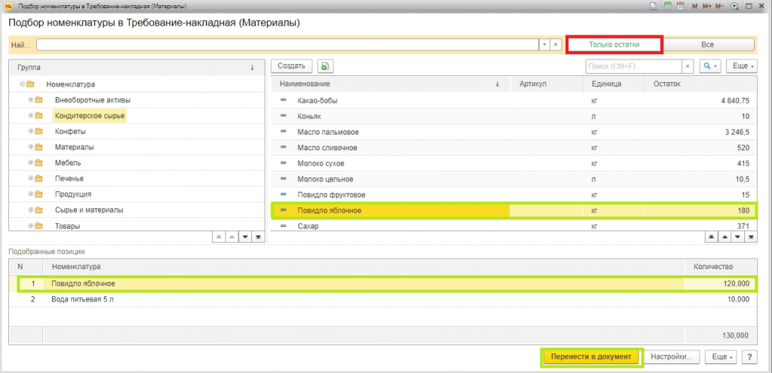Click the item icon of Масло пальмовое row
The width and height of the screenshot is (772, 373).
[283, 132]
